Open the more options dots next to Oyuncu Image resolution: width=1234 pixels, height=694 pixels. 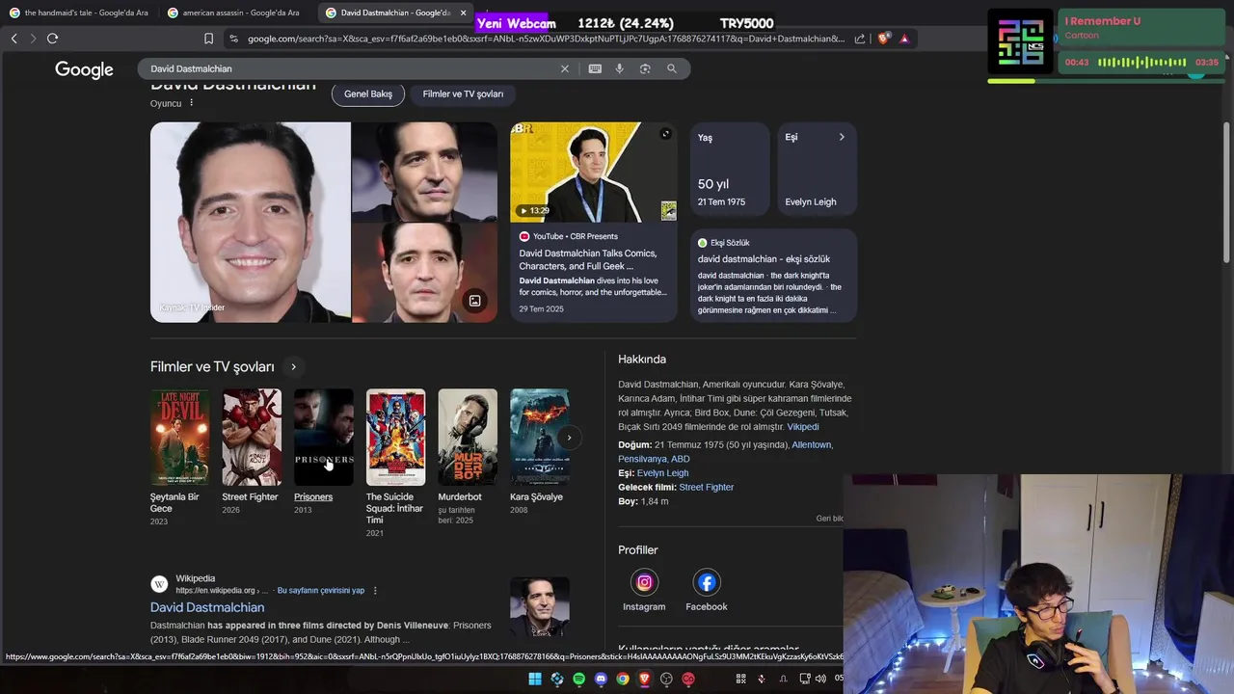(x=191, y=103)
